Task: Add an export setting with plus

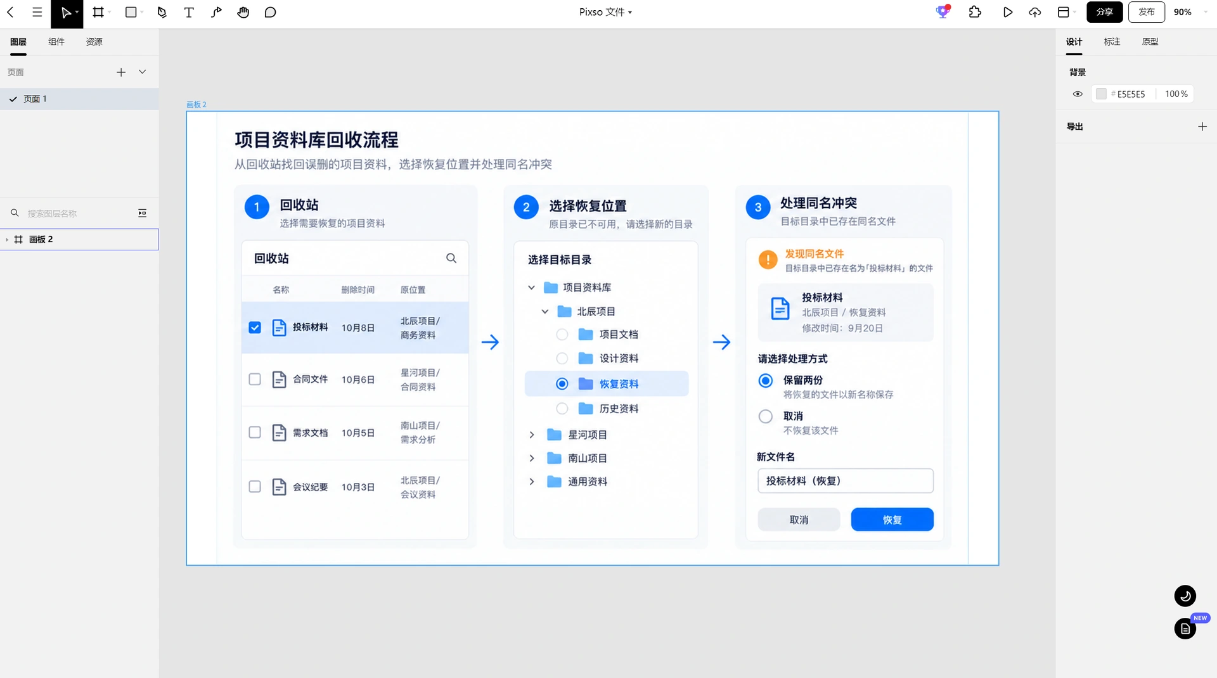Action: point(1202,127)
